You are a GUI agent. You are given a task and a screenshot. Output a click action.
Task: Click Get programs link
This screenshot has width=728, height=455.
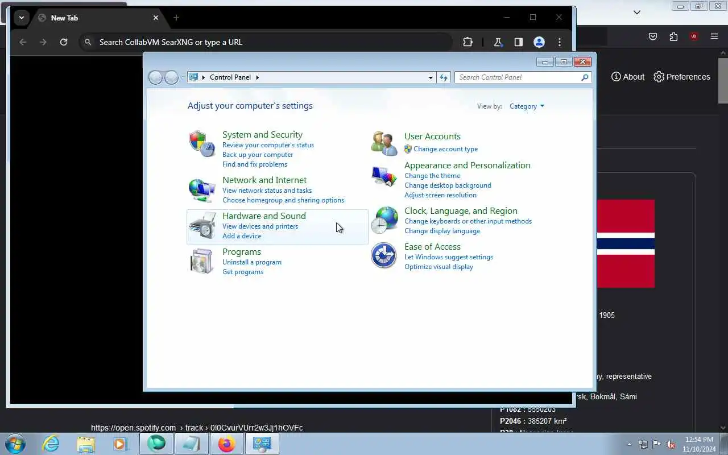tap(243, 272)
